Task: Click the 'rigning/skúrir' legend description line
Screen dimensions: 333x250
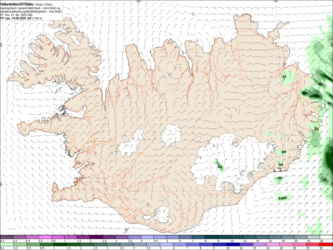Action: (x=30, y=8)
